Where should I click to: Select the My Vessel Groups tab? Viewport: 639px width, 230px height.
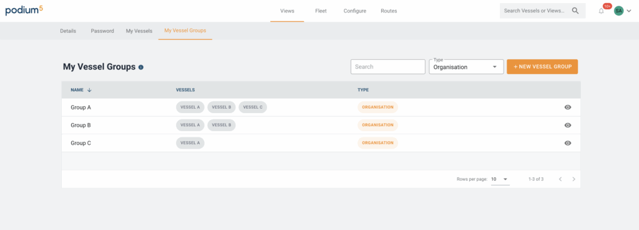185,30
